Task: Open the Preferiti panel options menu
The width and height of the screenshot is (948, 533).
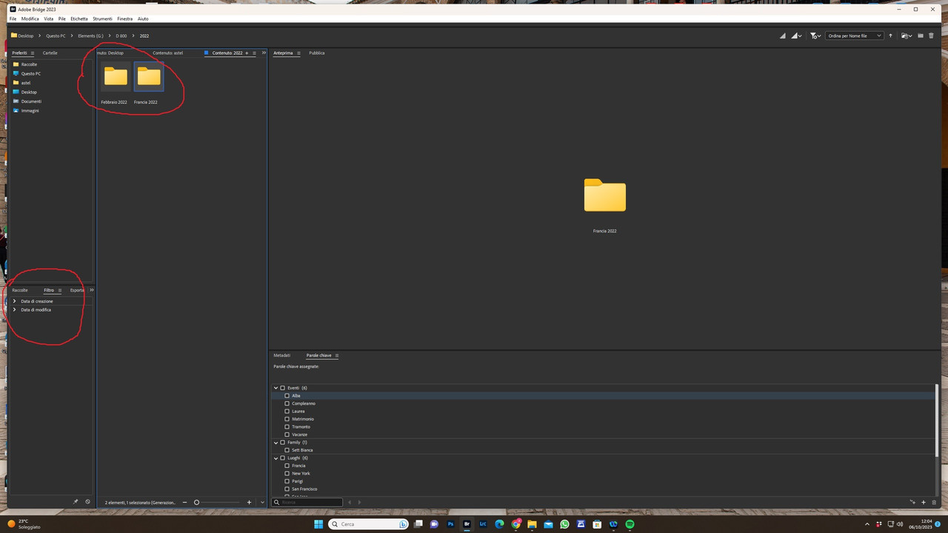Action: 33,53
